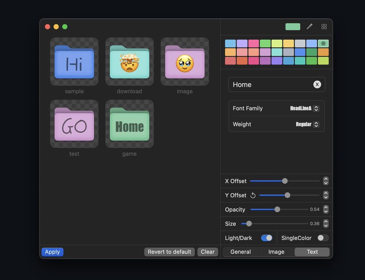The height and width of the screenshot is (280, 365).
Task: Click Revert to default button
Action: [x=169, y=252]
